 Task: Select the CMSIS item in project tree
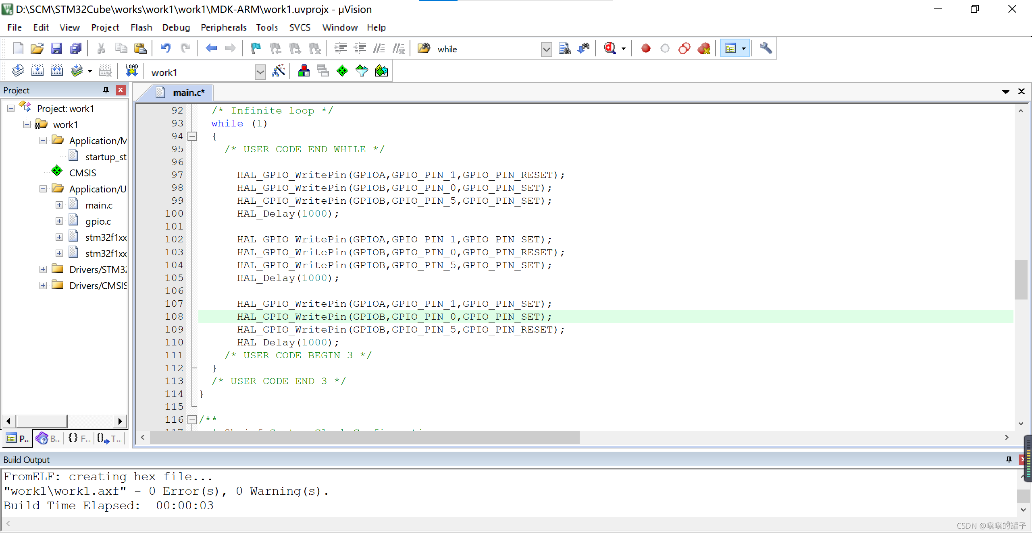click(82, 173)
